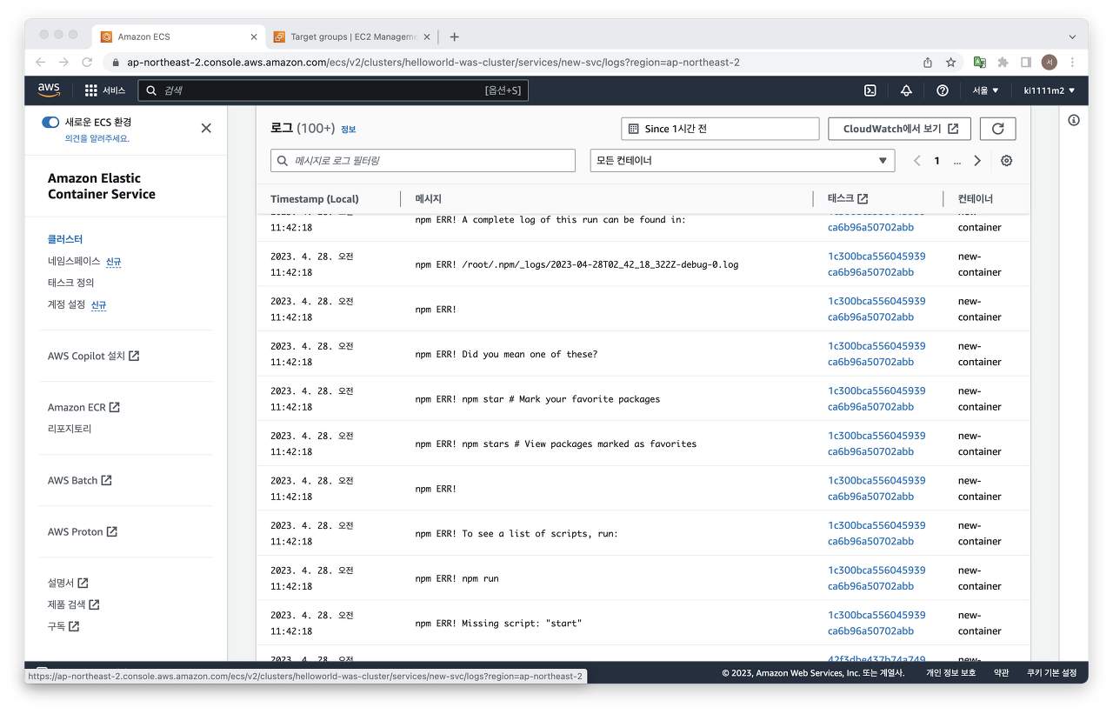Select the 'Missing script: "start"' log message
1113x714 pixels.
click(x=497, y=623)
